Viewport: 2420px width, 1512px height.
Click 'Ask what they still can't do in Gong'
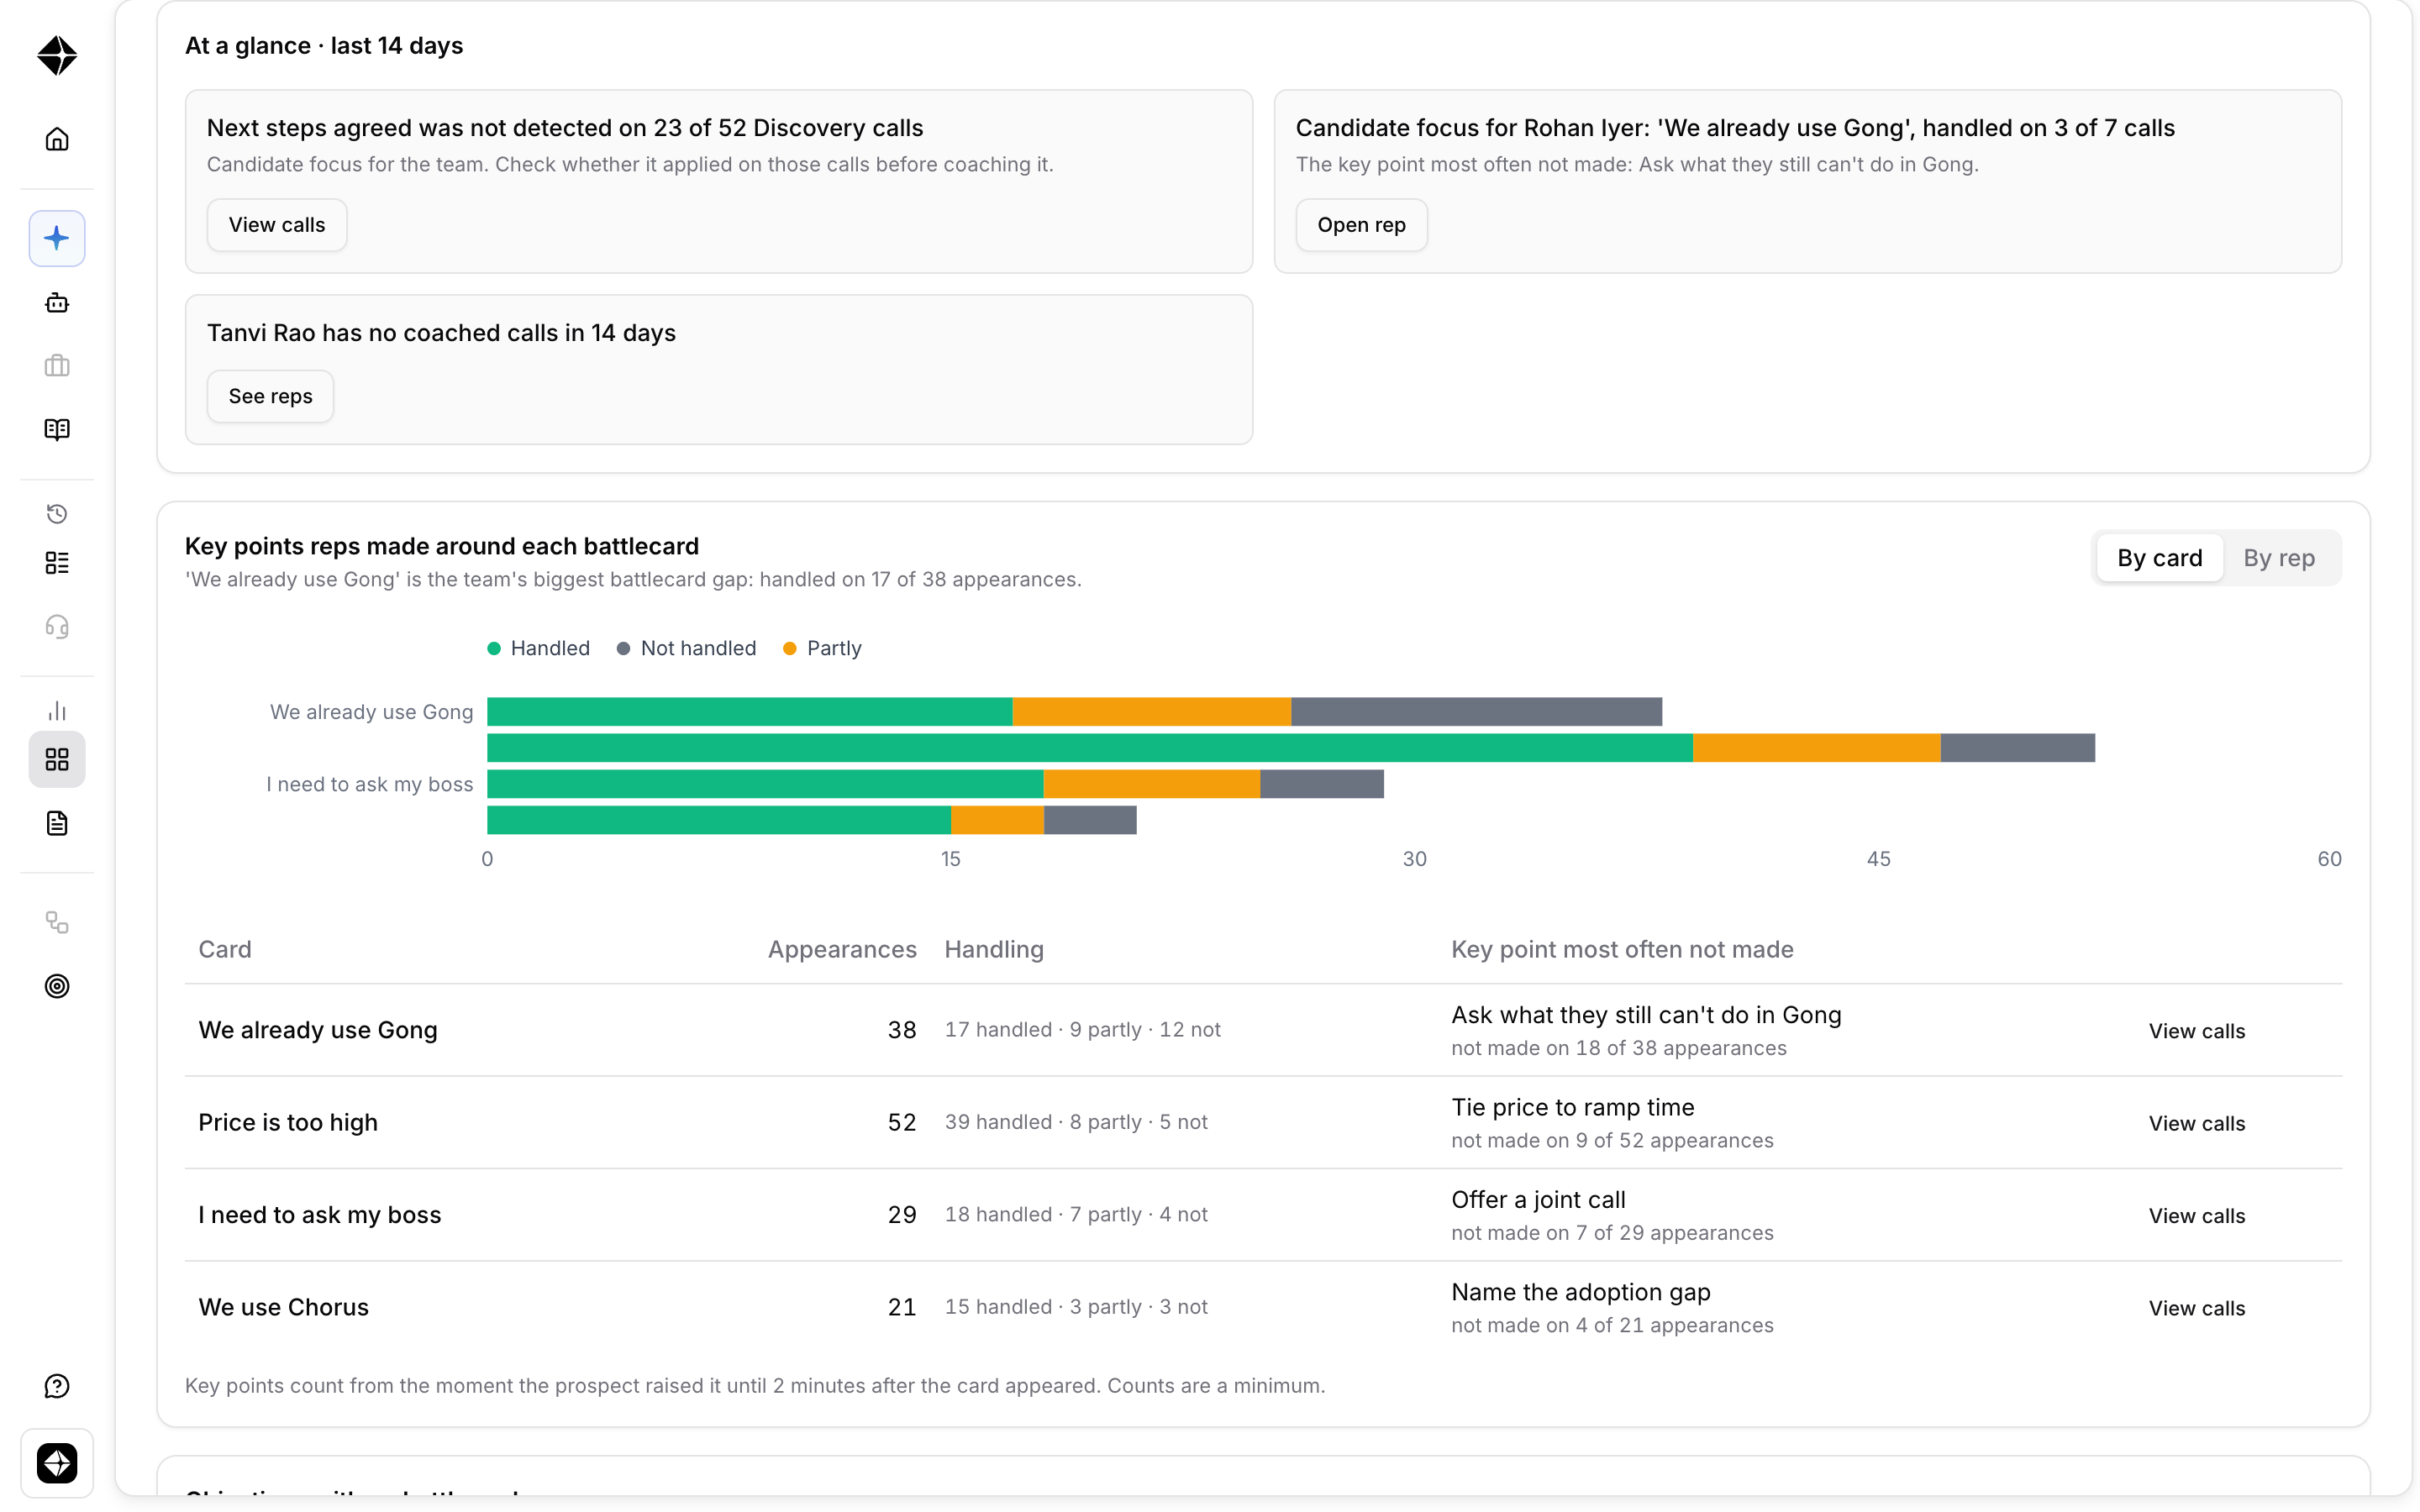coord(1646,1015)
